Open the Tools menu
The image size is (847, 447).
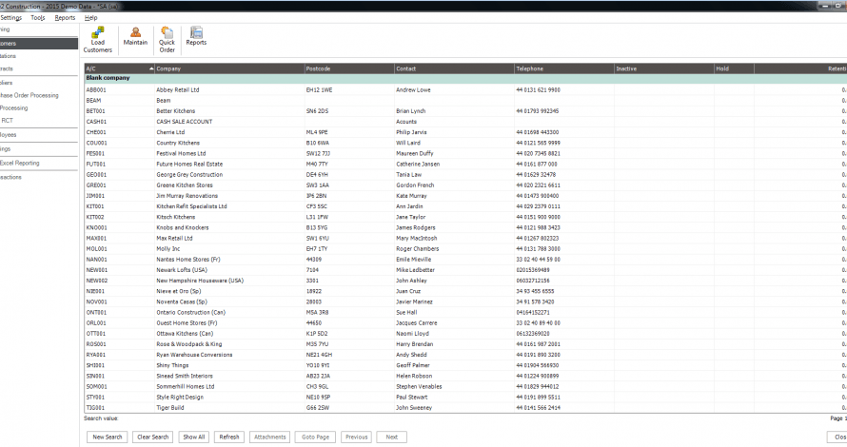[38, 18]
